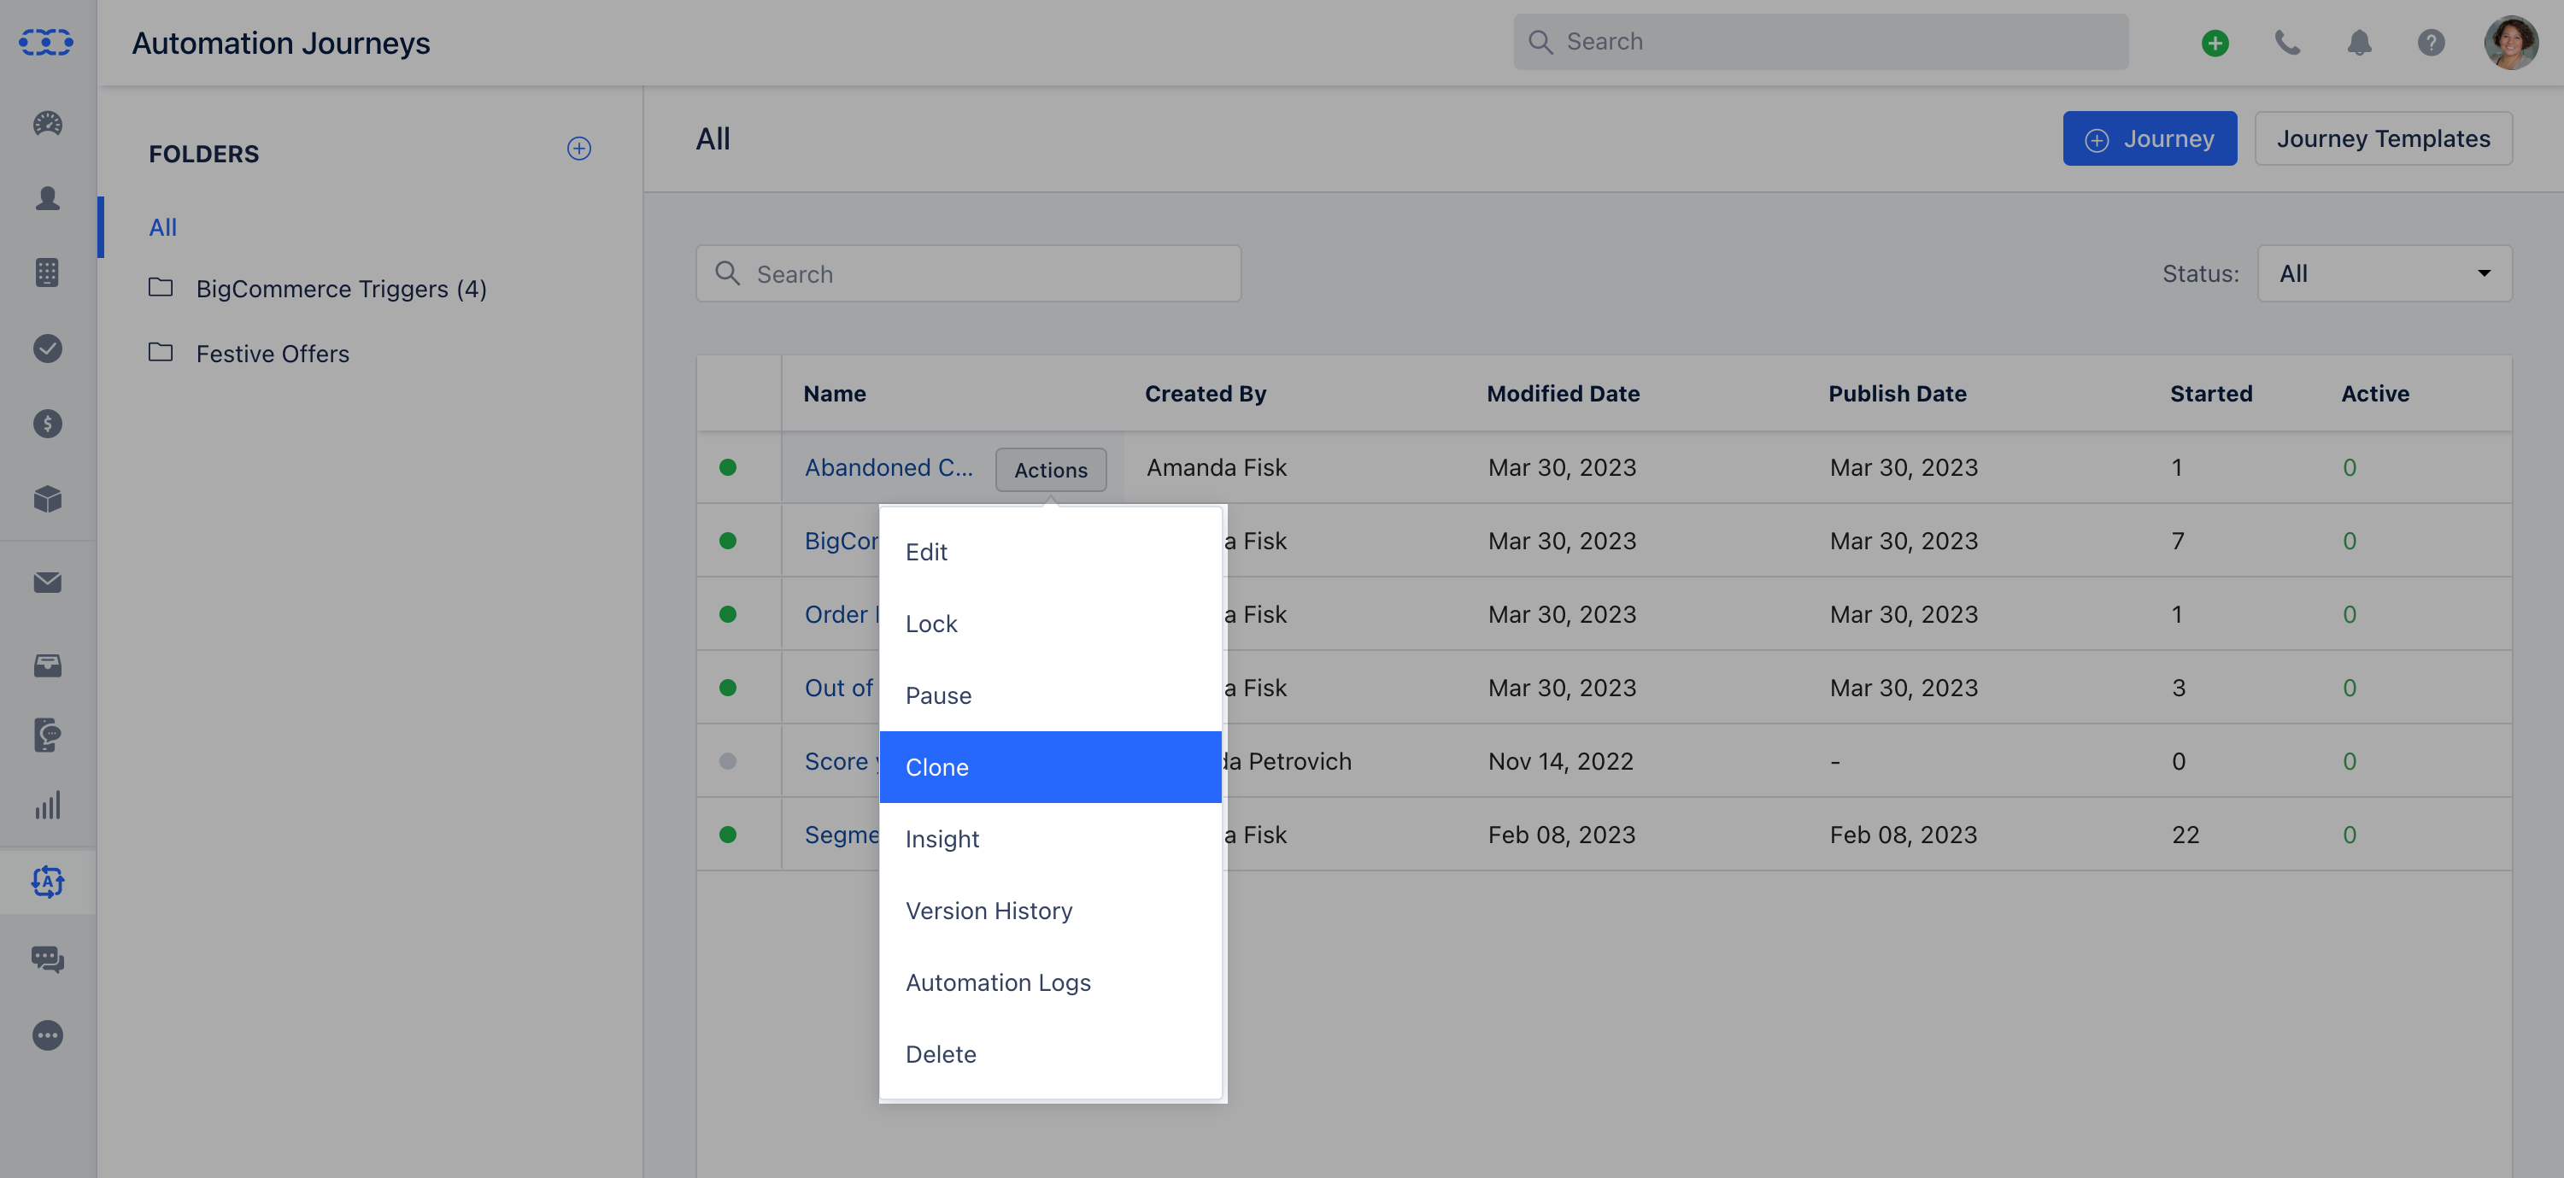Image resolution: width=2564 pixels, height=1178 pixels.
Task: Open the products box icon in sidebar
Action: pos(47,499)
